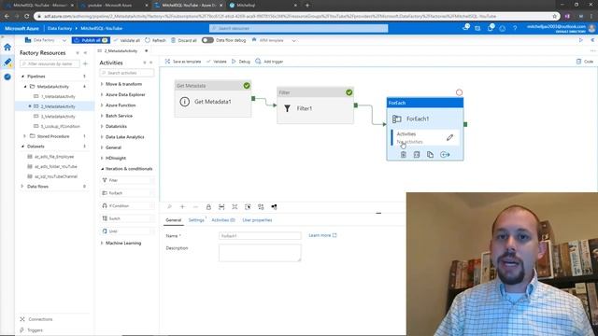Click Validate all in top toolbar
Screen dimensions: 598x336
[x=127, y=40]
